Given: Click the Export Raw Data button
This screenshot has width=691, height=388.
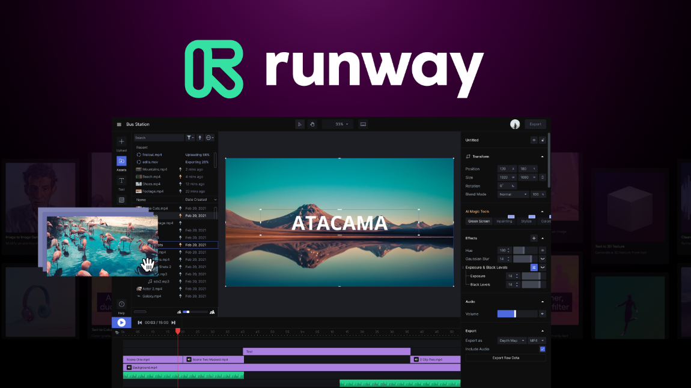Looking at the screenshot, I should tap(505, 358).
